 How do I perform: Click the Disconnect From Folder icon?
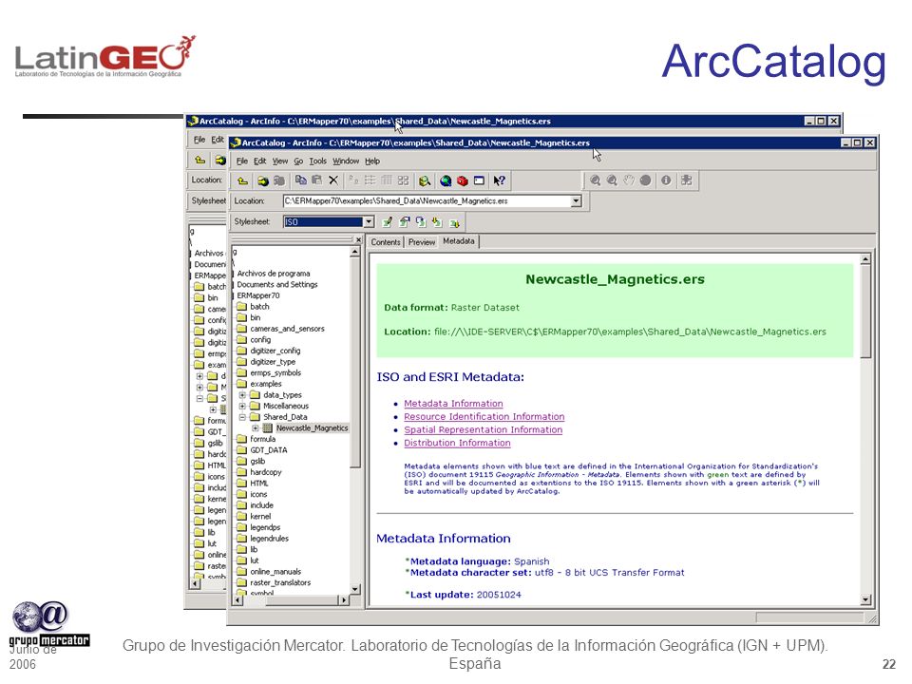[279, 180]
